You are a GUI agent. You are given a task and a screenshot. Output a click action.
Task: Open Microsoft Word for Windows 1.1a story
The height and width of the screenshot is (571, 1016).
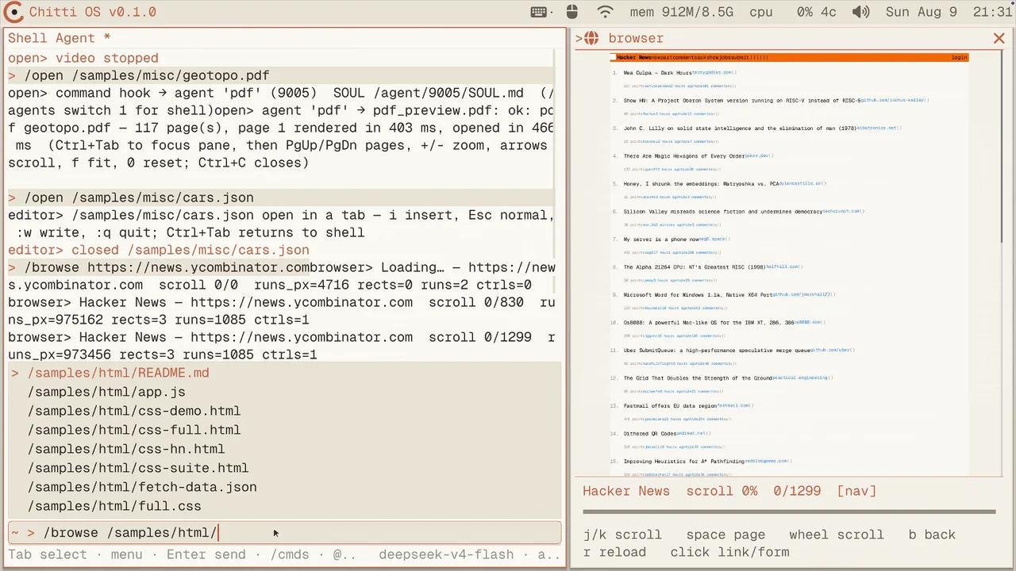pos(698,295)
